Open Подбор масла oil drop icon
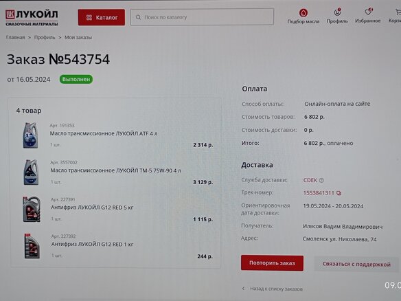 tap(303, 12)
